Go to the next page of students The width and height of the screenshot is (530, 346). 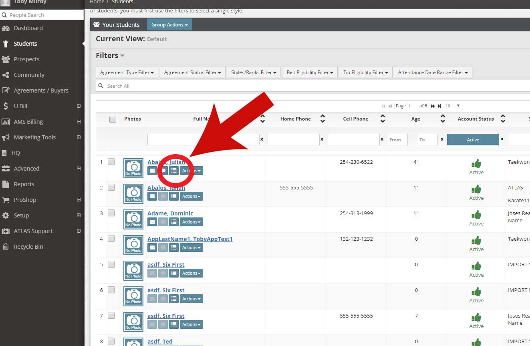(x=433, y=106)
